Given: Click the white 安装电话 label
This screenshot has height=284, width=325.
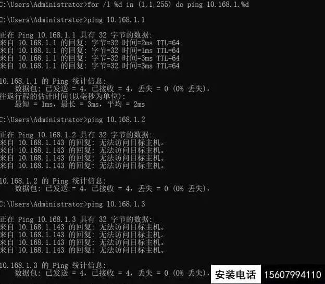Looking at the screenshot, I should click(236, 274).
